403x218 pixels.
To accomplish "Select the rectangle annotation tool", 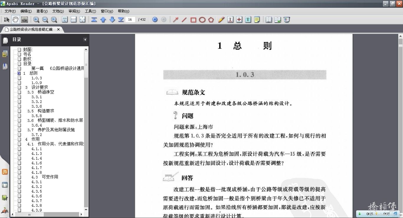I will coord(193,19).
